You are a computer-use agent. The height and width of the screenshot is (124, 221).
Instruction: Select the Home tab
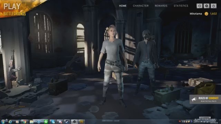tap(123, 6)
